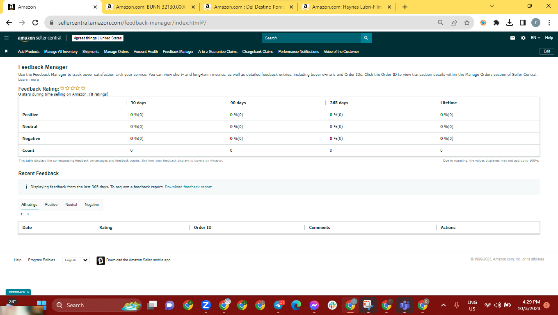558x315 pixels.
Task: Click the Windows taskbar Search box
Action: pyautogui.click(x=97, y=305)
